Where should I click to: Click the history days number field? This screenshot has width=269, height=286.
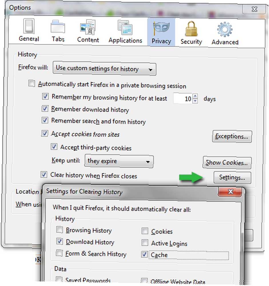183,98
